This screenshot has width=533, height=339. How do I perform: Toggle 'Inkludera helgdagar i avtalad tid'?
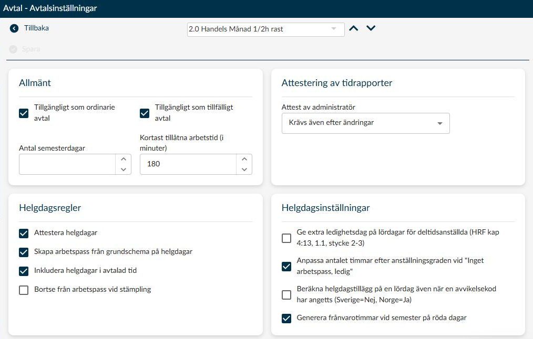24,271
